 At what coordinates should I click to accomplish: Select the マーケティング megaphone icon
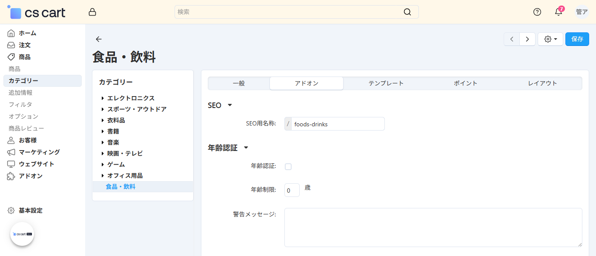(11, 152)
